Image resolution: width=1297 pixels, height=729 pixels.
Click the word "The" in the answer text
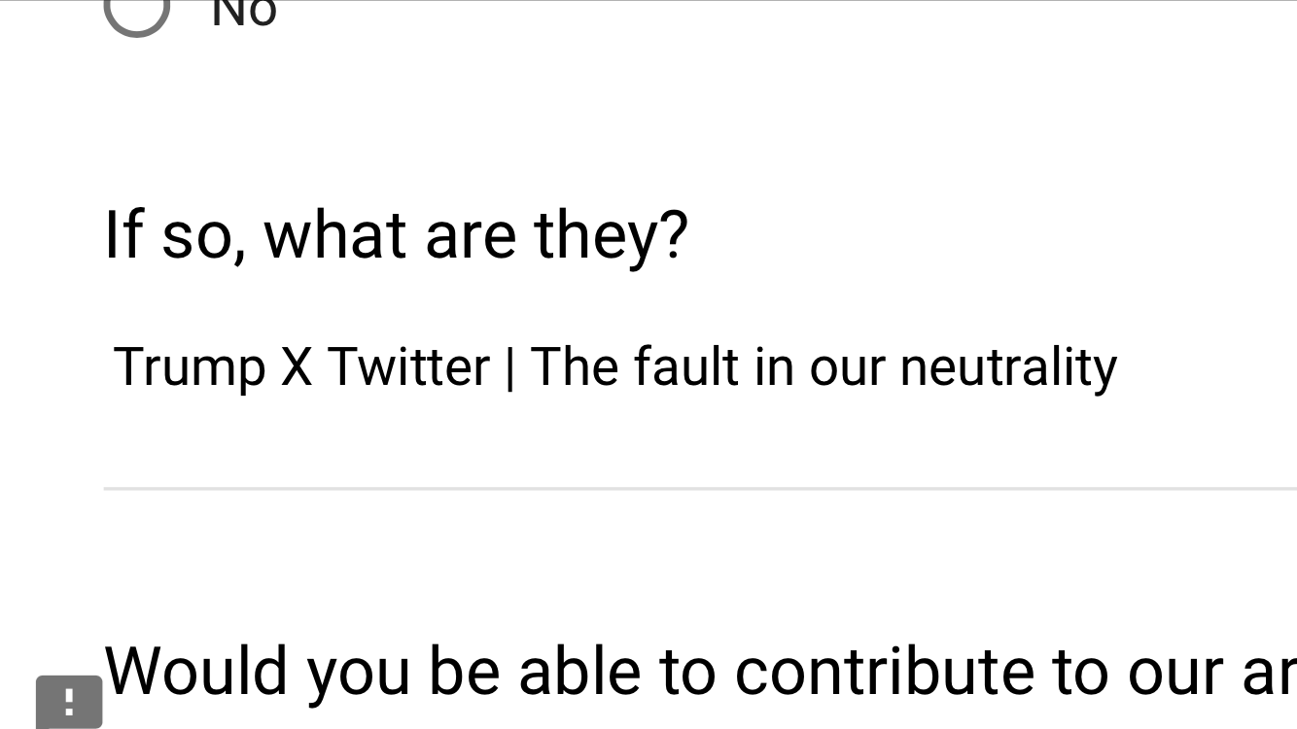coord(574,367)
